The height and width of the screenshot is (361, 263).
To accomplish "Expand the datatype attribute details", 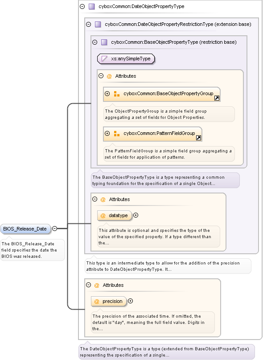I will (x=136, y=215).
